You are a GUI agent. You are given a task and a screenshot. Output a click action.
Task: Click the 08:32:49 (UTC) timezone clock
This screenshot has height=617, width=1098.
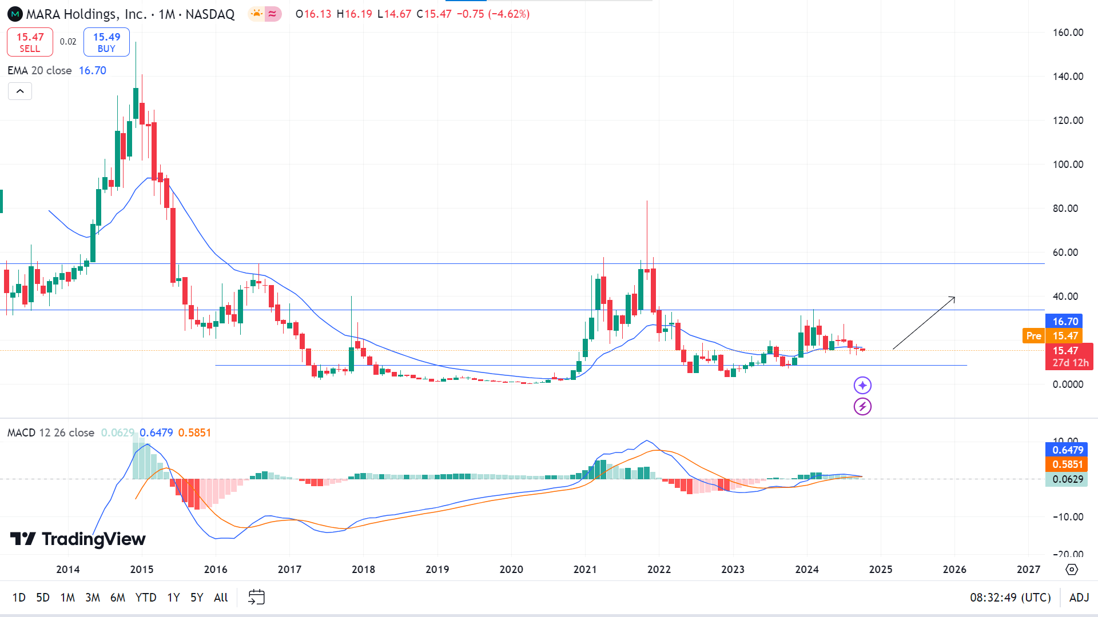1011,598
